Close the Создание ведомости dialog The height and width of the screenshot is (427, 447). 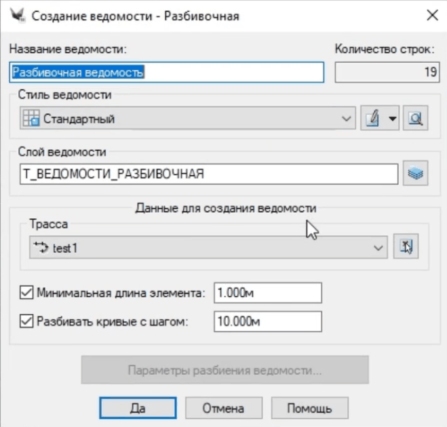tap(432, 15)
